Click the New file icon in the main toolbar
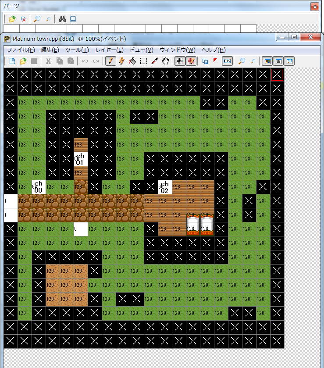 tap(12, 61)
